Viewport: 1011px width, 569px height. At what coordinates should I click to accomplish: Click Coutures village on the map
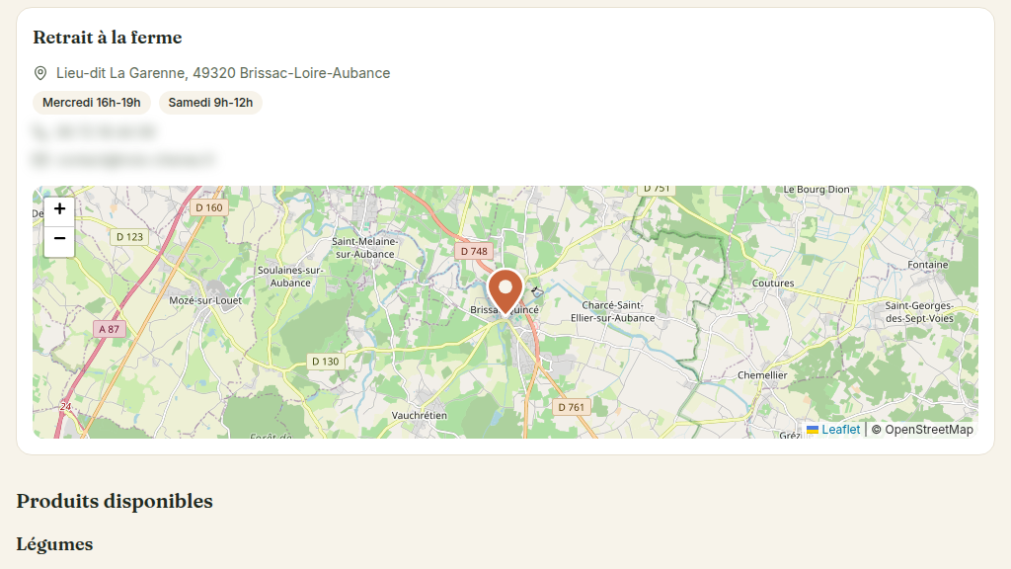(773, 284)
